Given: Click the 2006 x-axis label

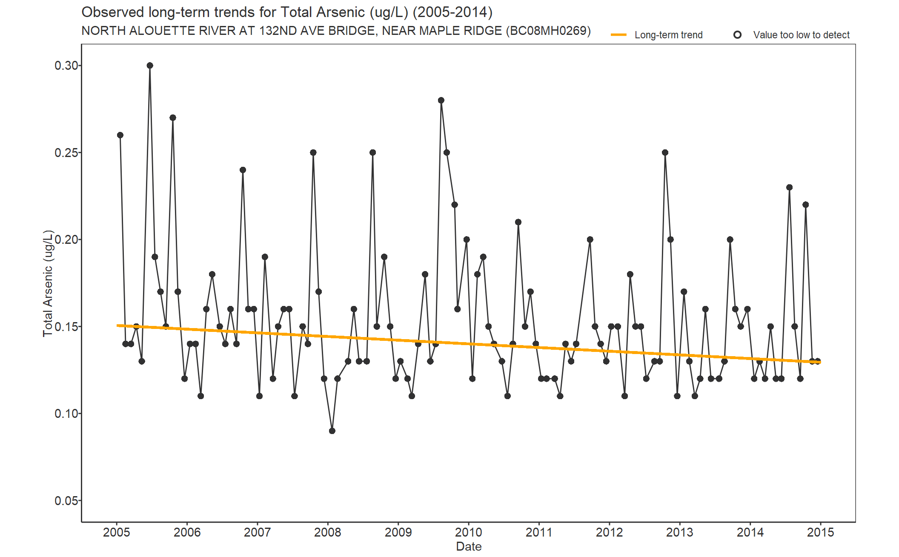Looking at the screenshot, I should (x=187, y=532).
